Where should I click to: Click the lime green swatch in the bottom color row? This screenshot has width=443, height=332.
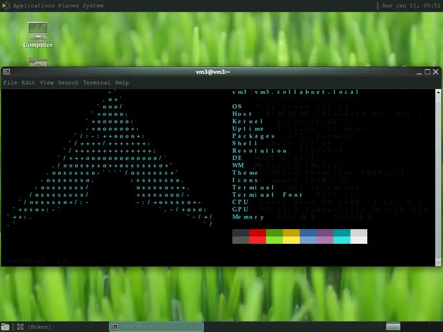point(274,240)
